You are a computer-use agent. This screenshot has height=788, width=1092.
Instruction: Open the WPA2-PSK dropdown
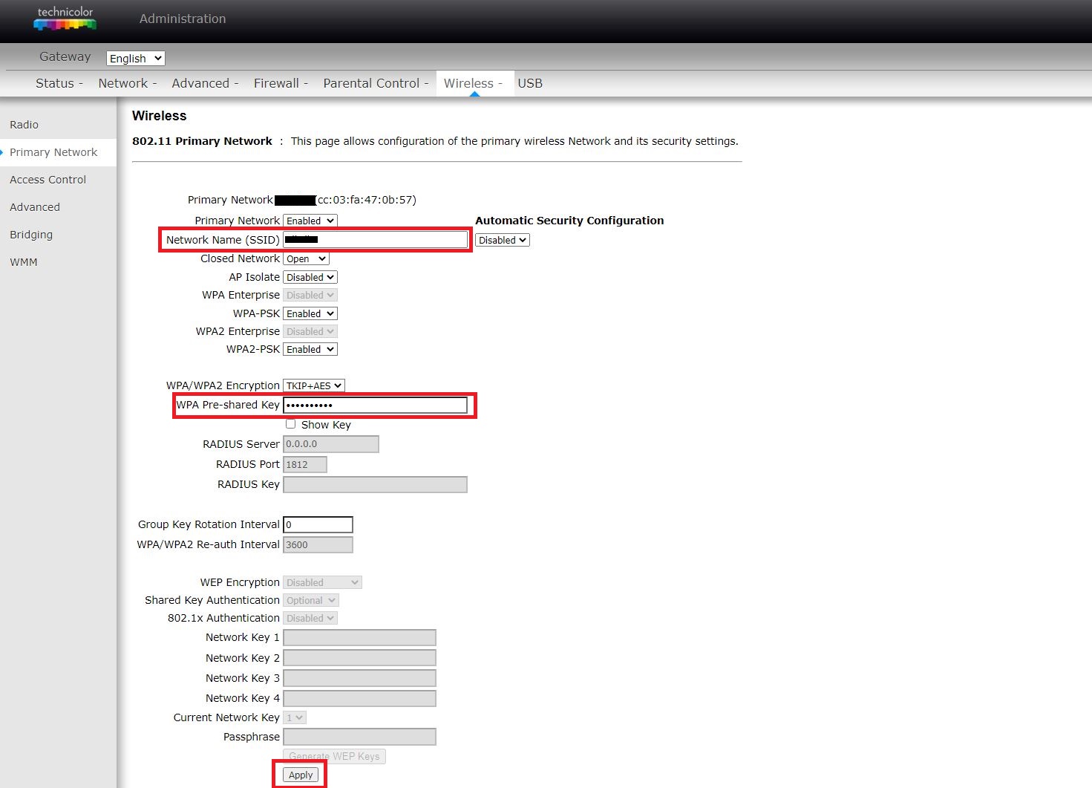tap(310, 349)
